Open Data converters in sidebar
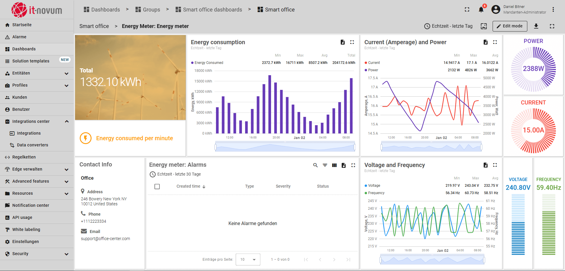Viewport: 565px width, 271px height. (x=32, y=145)
